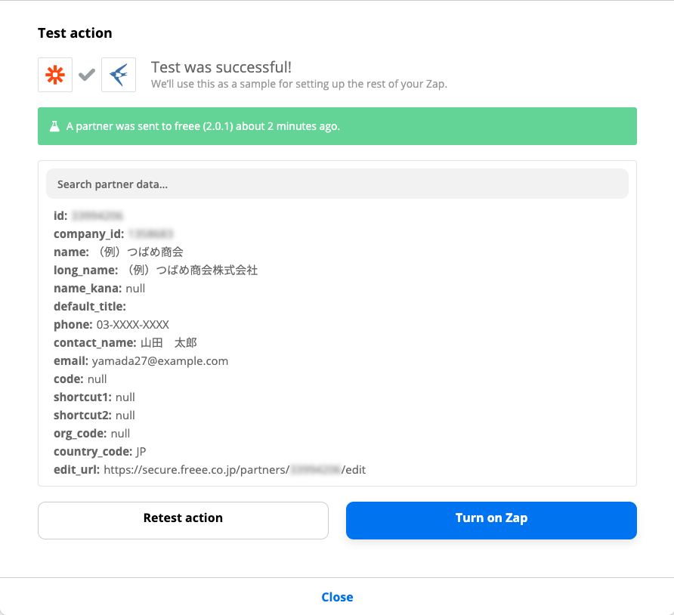Viewport: 674px width, 615px height.
Task: Click the long_name data row
Action: [156, 270]
